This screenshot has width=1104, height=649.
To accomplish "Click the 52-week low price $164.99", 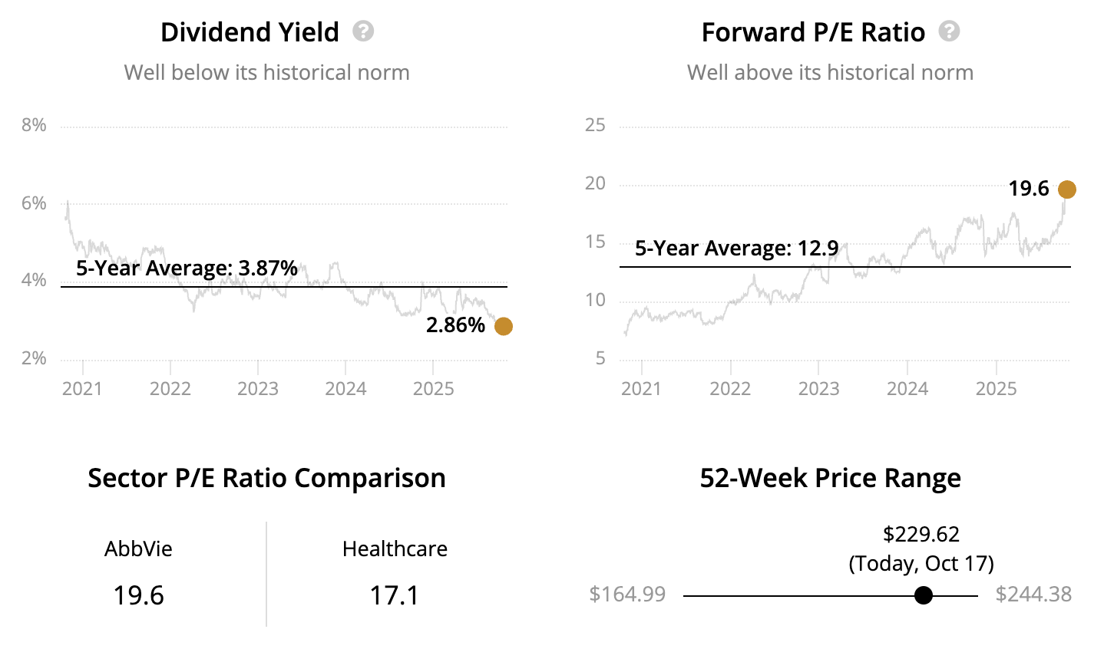I will click(627, 595).
